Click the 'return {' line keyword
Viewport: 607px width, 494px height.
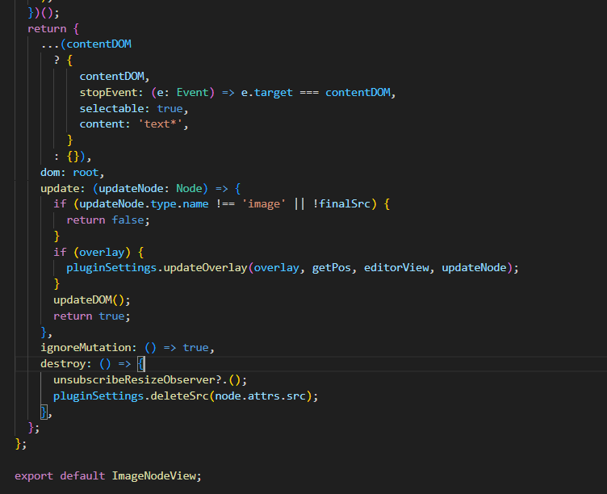coord(47,29)
